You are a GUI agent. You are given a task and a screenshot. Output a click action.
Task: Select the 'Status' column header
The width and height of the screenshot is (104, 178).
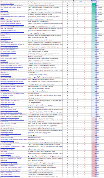point(100,2)
